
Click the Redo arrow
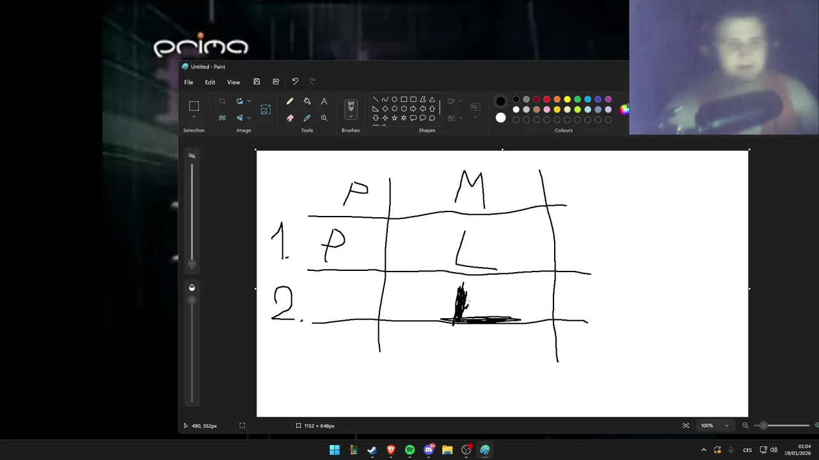point(312,82)
